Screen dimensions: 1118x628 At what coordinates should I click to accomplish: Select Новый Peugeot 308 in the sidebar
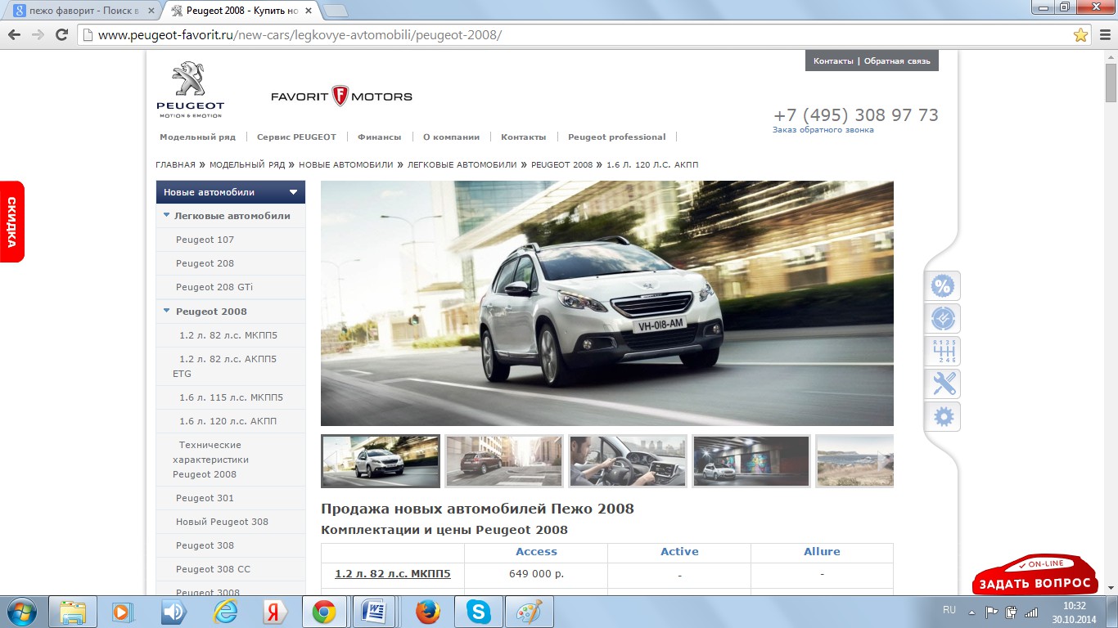[x=222, y=522]
